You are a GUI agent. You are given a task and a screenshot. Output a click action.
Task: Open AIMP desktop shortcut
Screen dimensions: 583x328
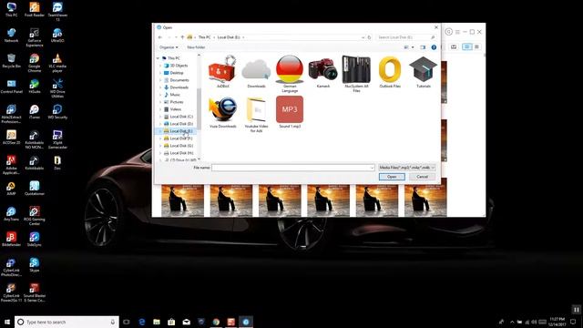click(11, 189)
